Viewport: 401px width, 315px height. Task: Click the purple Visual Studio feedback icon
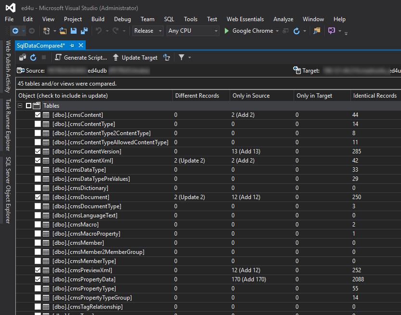point(331,31)
